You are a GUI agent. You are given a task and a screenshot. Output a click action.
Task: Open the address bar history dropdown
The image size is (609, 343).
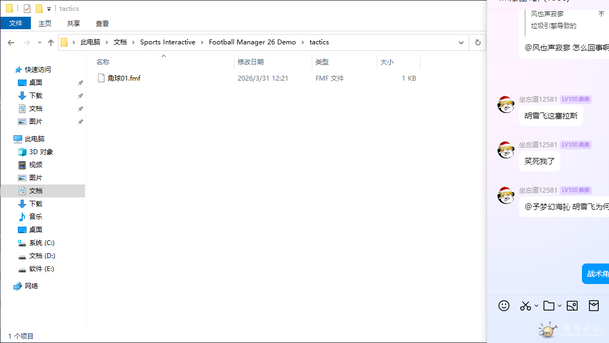pos(461,42)
